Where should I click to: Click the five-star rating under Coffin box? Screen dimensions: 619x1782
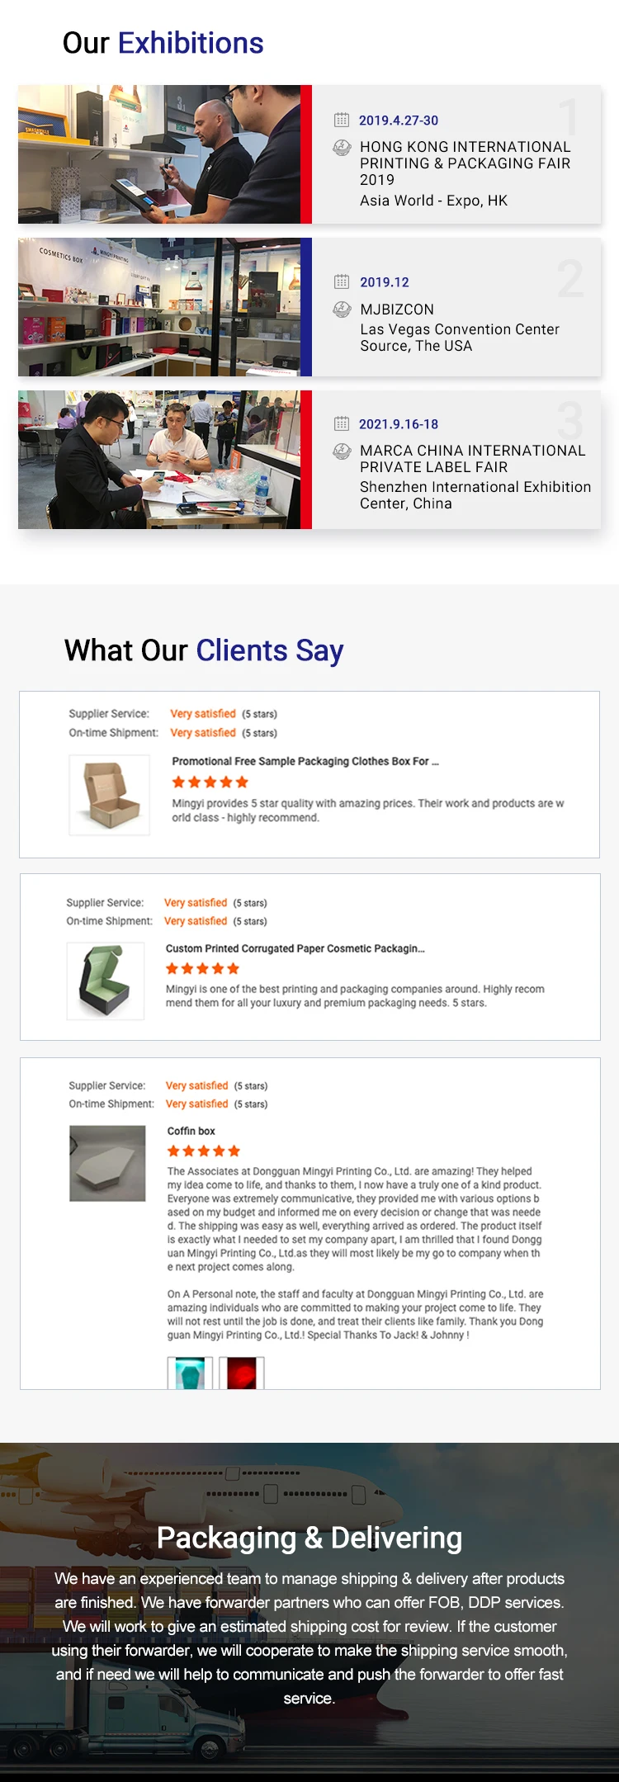click(x=204, y=1151)
